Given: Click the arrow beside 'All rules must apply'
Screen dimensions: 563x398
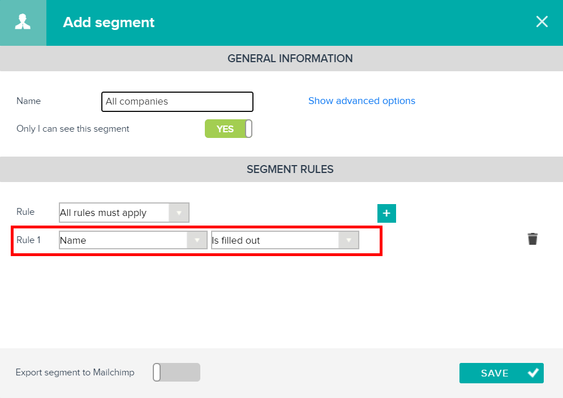Looking at the screenshot, I should pos(179,213).
